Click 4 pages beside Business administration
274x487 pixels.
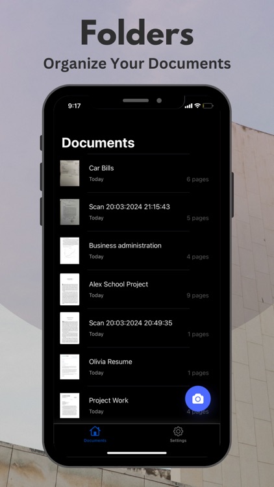coord(197,257)
